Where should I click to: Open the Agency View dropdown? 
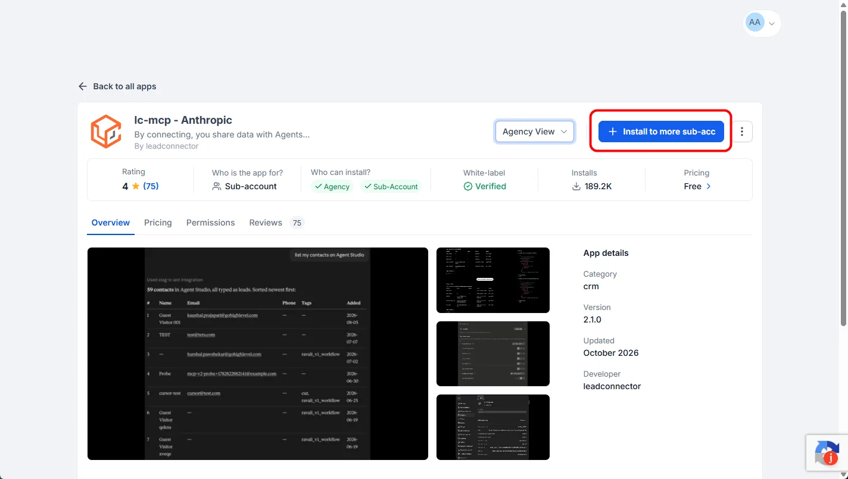point(535,132)
